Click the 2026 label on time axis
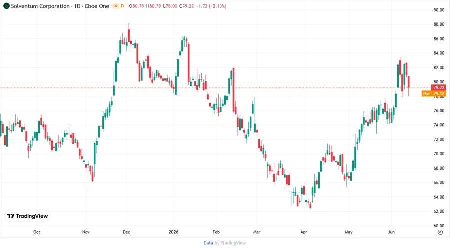The width and height of the screenshot is (450, 249). [173, 232]
